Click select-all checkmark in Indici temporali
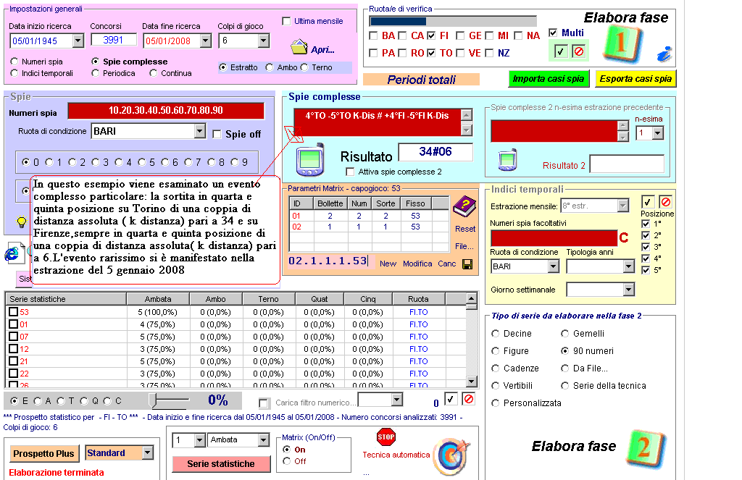Image resolution: width=742 pixels, height=480 pixels. (x=647, y=202)
